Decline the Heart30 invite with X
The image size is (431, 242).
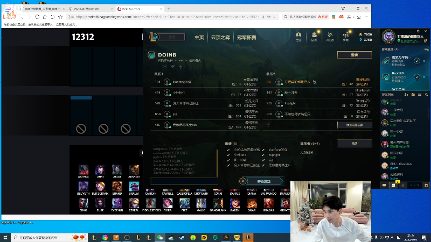point(424,77)
